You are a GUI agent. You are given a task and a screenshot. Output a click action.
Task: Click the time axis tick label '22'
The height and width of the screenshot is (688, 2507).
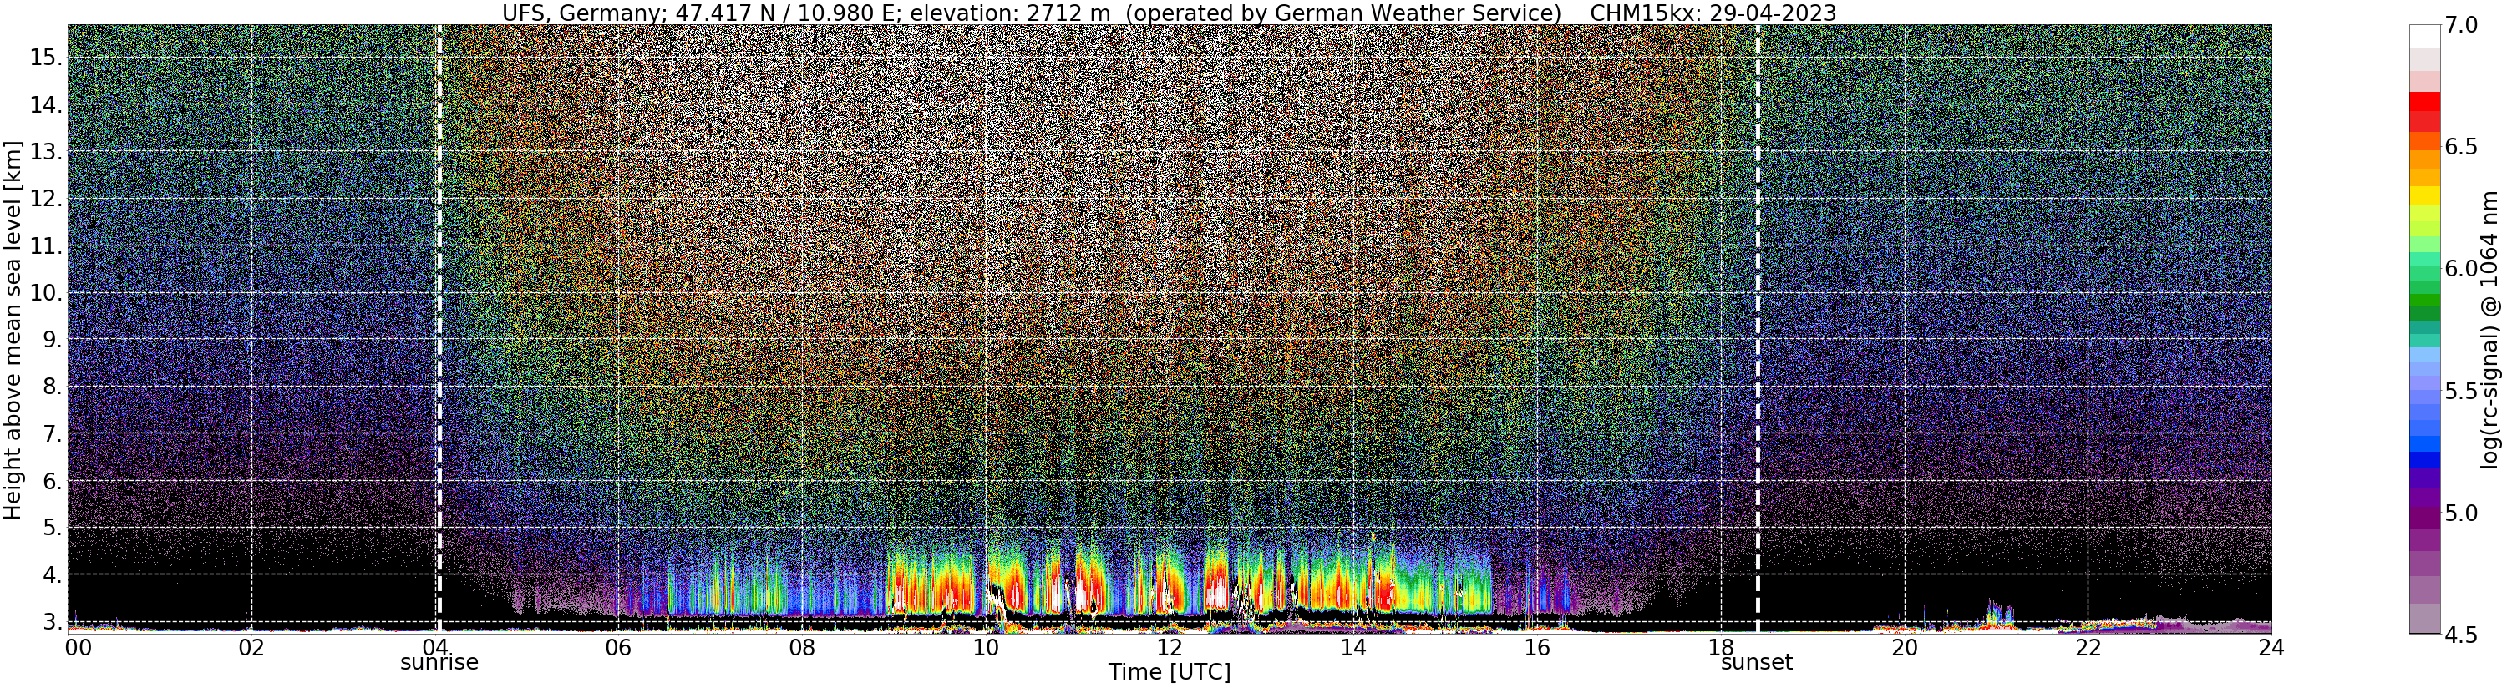click(x=2088, y=648)
